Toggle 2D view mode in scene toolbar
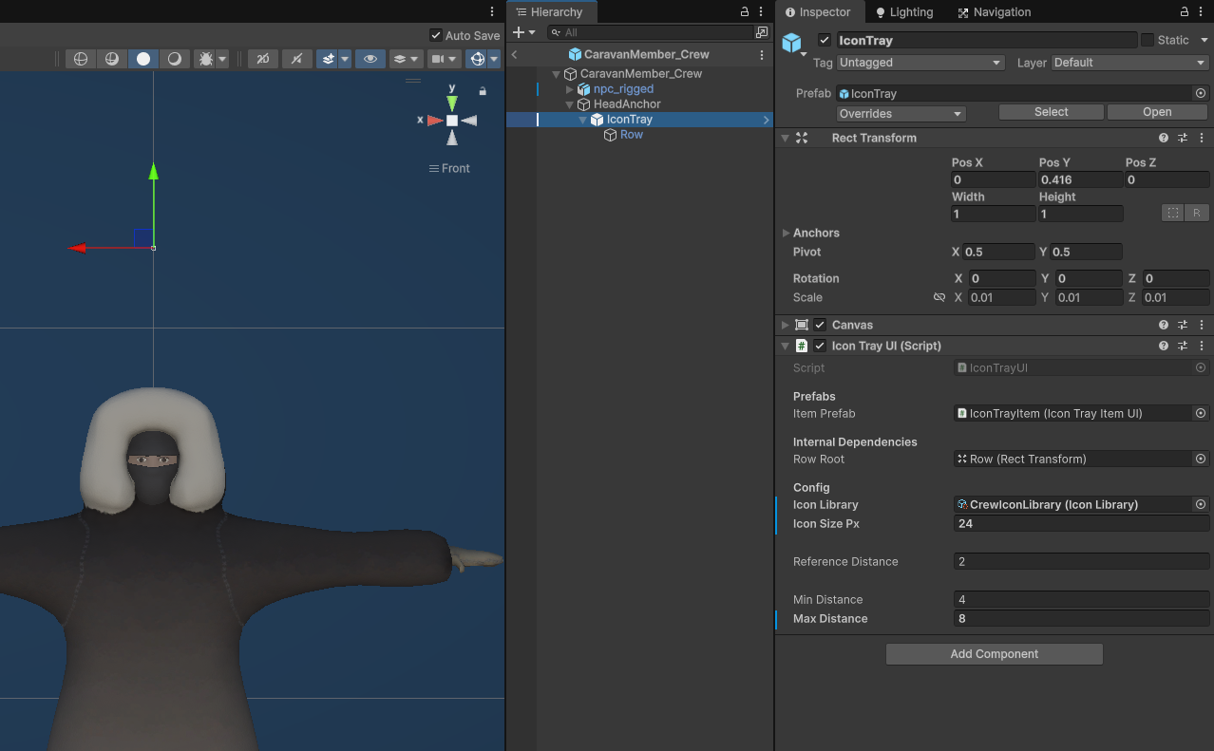Screen dimensions: 1214x751 [x=262, y=58]
